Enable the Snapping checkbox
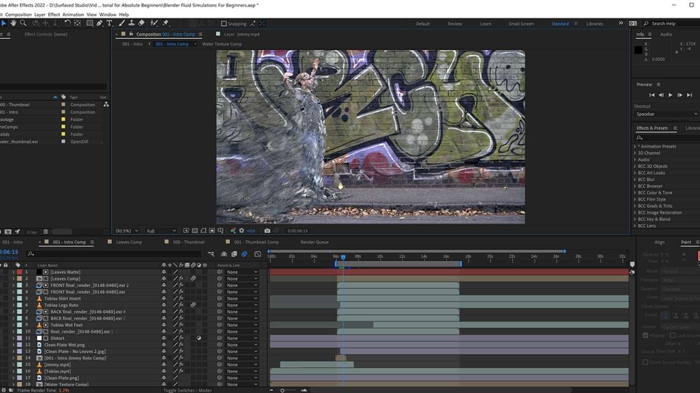This screenshot has height=393, width=700. (224, 23)
